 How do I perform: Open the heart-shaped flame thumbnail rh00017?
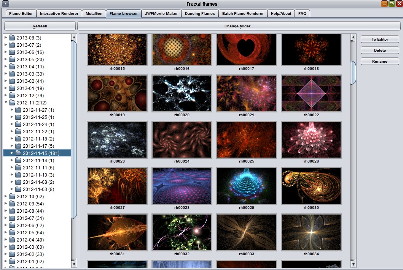(x=246, y=49)
